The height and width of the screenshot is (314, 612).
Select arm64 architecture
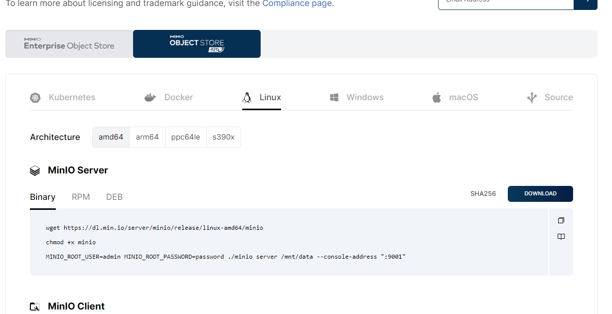(x=147, y=137)
